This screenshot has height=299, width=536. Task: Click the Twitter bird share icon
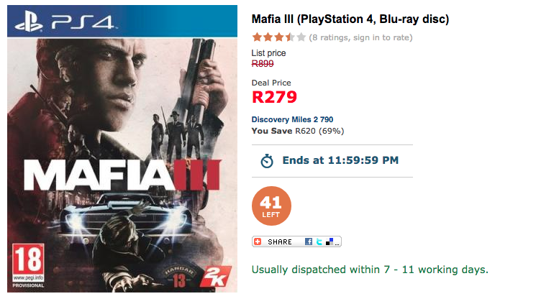pyautogui.click(x=319, y=241)
